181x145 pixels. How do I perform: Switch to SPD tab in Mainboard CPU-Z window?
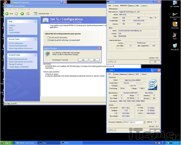pyautogui.click(x=137, y=6)
